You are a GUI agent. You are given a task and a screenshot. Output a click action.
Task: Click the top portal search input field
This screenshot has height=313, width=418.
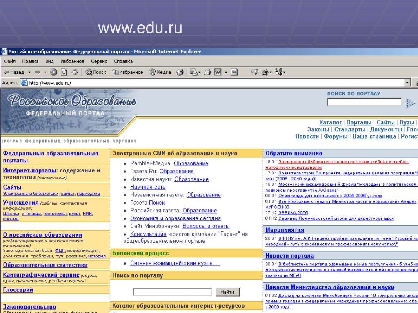click(x=365, y=102)
